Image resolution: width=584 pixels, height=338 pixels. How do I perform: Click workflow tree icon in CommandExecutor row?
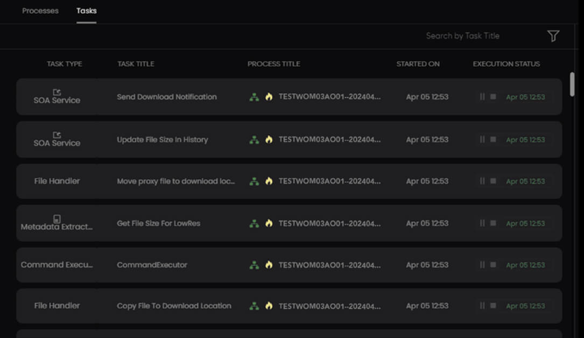(254, 265)
